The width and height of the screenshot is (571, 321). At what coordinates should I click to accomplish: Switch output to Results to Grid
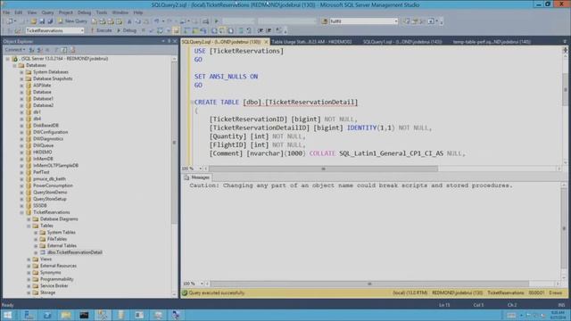(222, 30)
